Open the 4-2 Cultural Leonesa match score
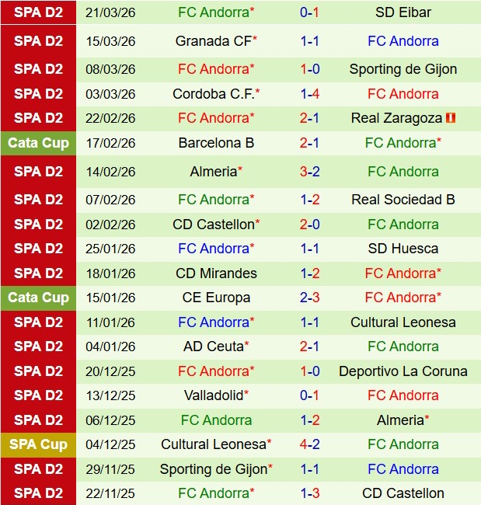 point(309,444)
